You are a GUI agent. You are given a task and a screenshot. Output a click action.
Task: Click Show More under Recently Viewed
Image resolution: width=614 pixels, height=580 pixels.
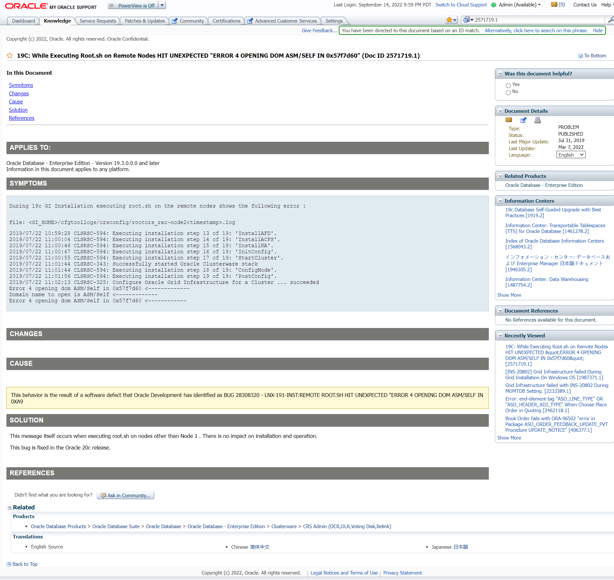pyautogui.click(x=509, y=438)
